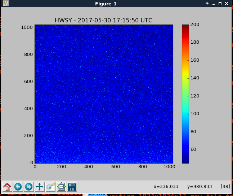This screenshot has width=233, height=196.
Task: Click the x=336.033 cursor readout
Action: (x=166, y=187)
